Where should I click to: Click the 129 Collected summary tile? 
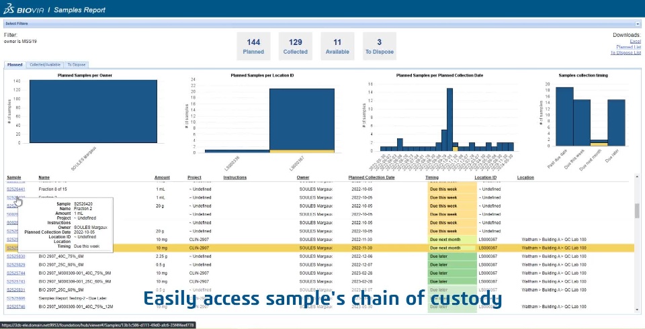[x=296, y=46]
